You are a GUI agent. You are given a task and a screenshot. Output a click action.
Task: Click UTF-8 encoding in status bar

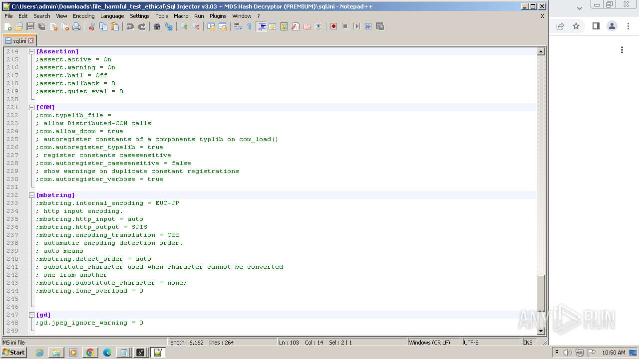[471, 343]
